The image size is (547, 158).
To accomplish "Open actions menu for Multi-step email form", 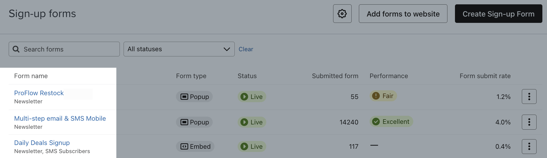I will (529, 122).
